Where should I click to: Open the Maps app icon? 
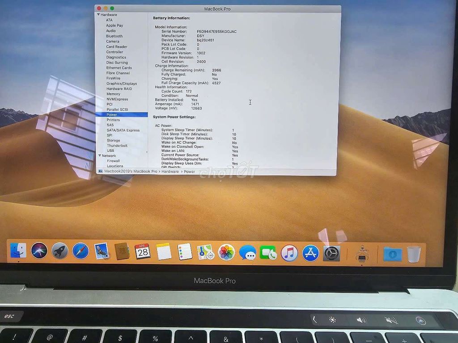[206, 253]
